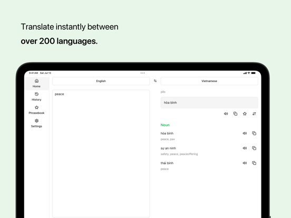This screenshot has width=291, height=218.
Task: Play audio for noun 'hòa bình'
Action: [245, 133]
